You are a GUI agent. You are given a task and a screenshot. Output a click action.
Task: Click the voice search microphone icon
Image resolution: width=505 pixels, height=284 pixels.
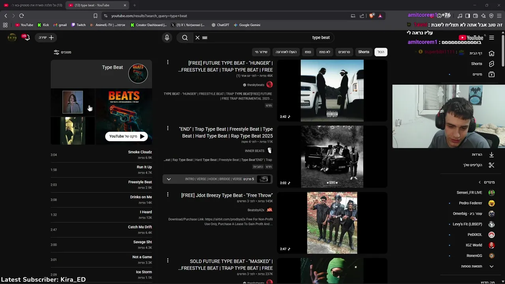coord(167,37)
